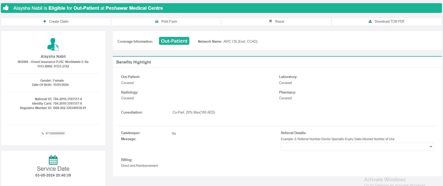The image size is (443, 186).
Task: Click the X icon beside Reset
Action: coord(271,21)
